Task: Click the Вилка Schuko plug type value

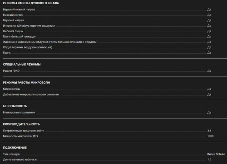Action: (216, 154)
